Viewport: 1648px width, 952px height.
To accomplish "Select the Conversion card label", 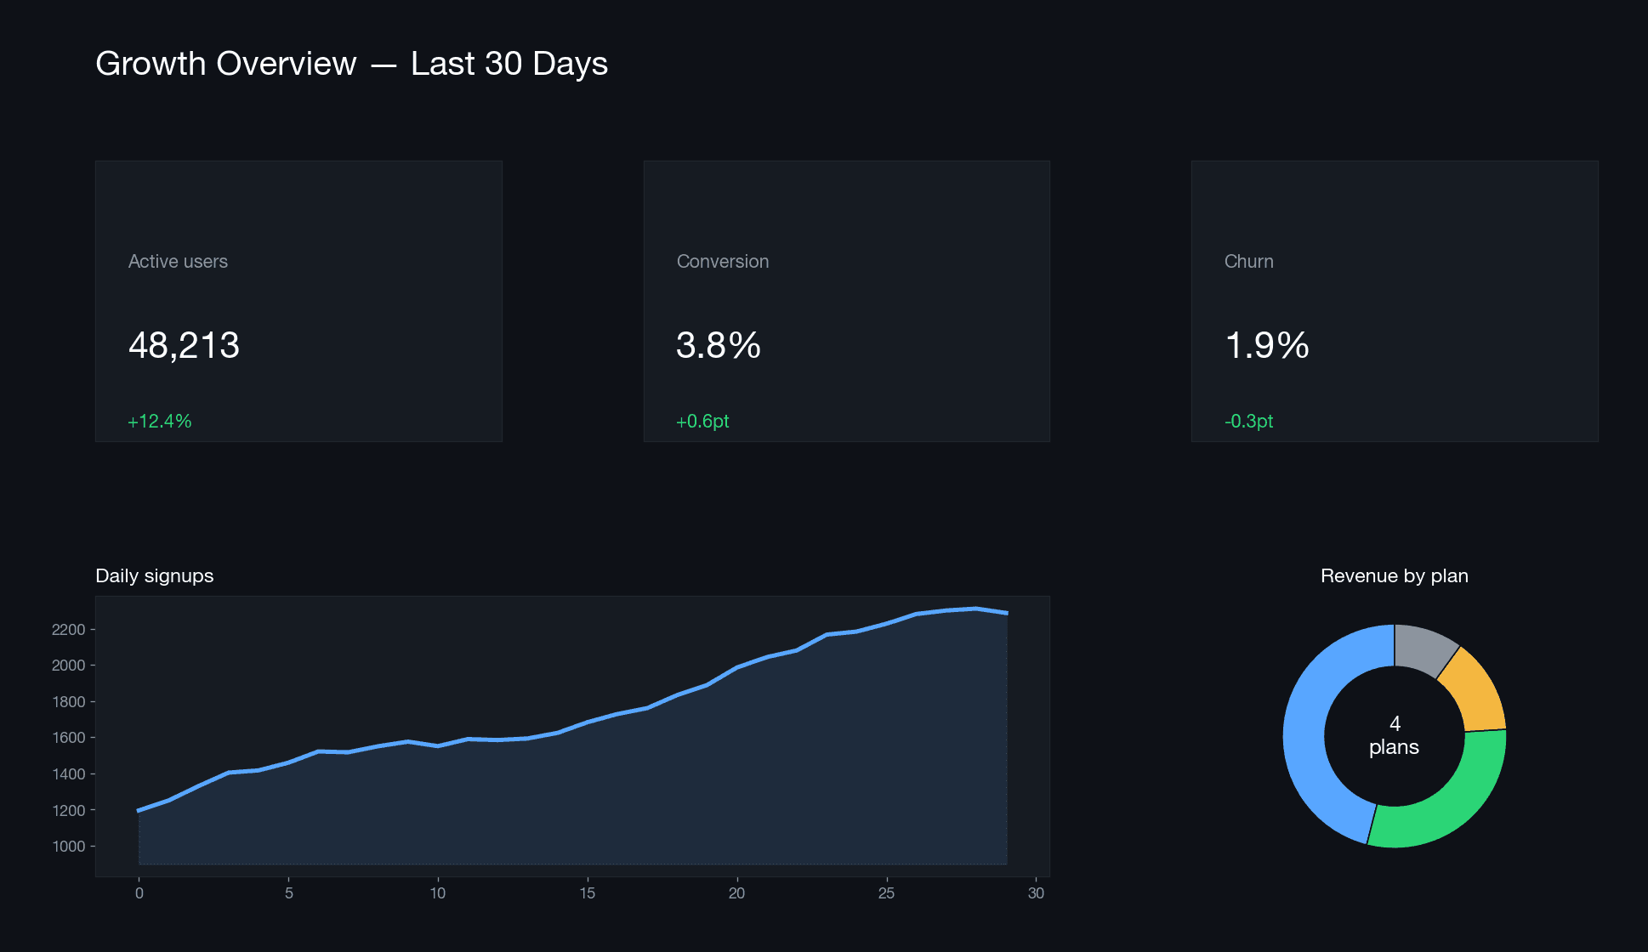I will (x=723, y=262).
